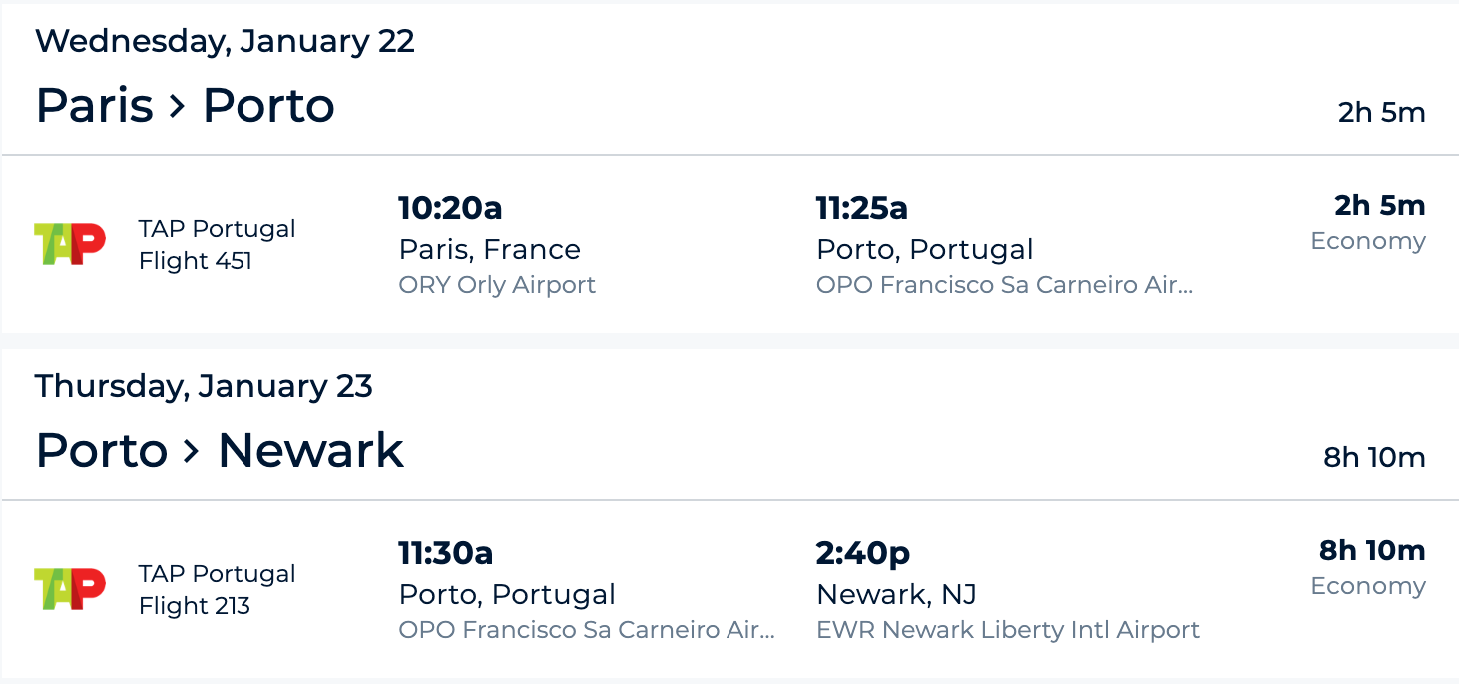Click the Economy label under 2h 5m
The height and width of the screenshot is (684, 1459).
[1367, 241]
